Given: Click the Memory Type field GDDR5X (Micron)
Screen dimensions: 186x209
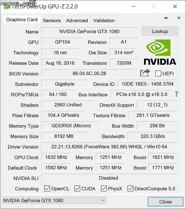Looking at the screenshot, I should (x=71, y=126).
